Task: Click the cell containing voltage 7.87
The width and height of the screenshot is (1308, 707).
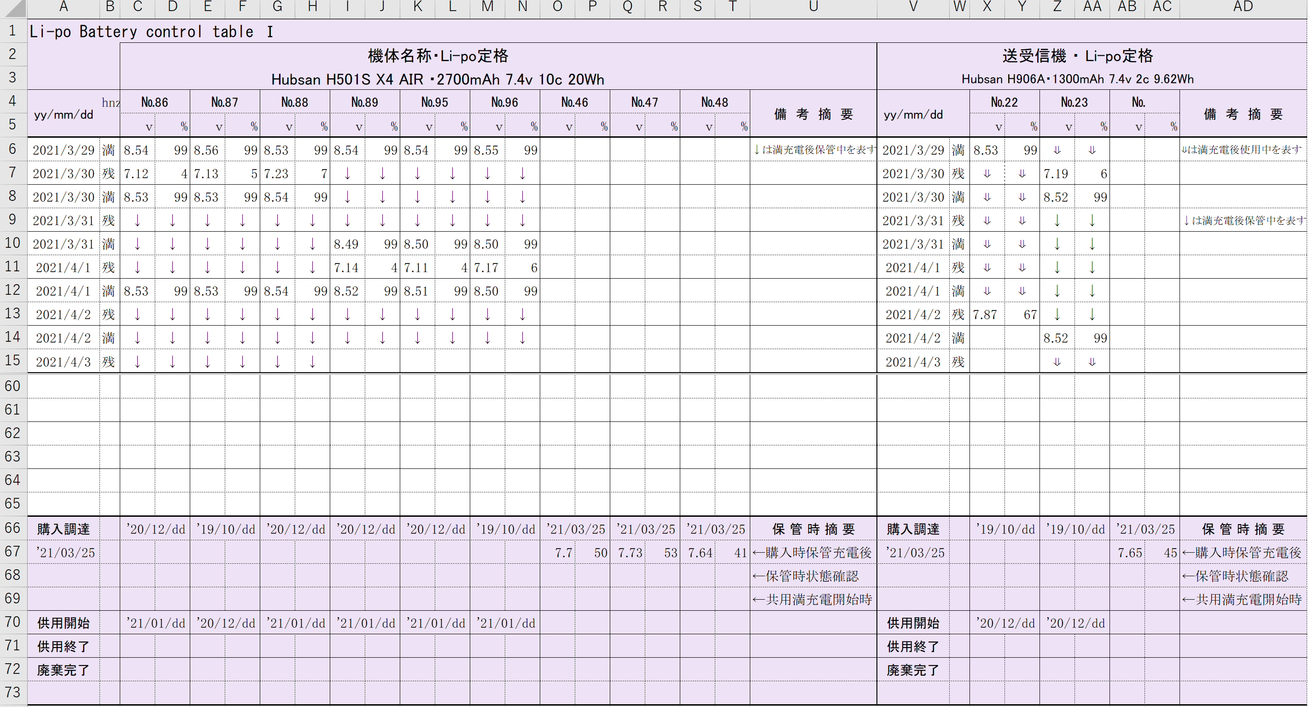Action: click(x=986, y=315)
